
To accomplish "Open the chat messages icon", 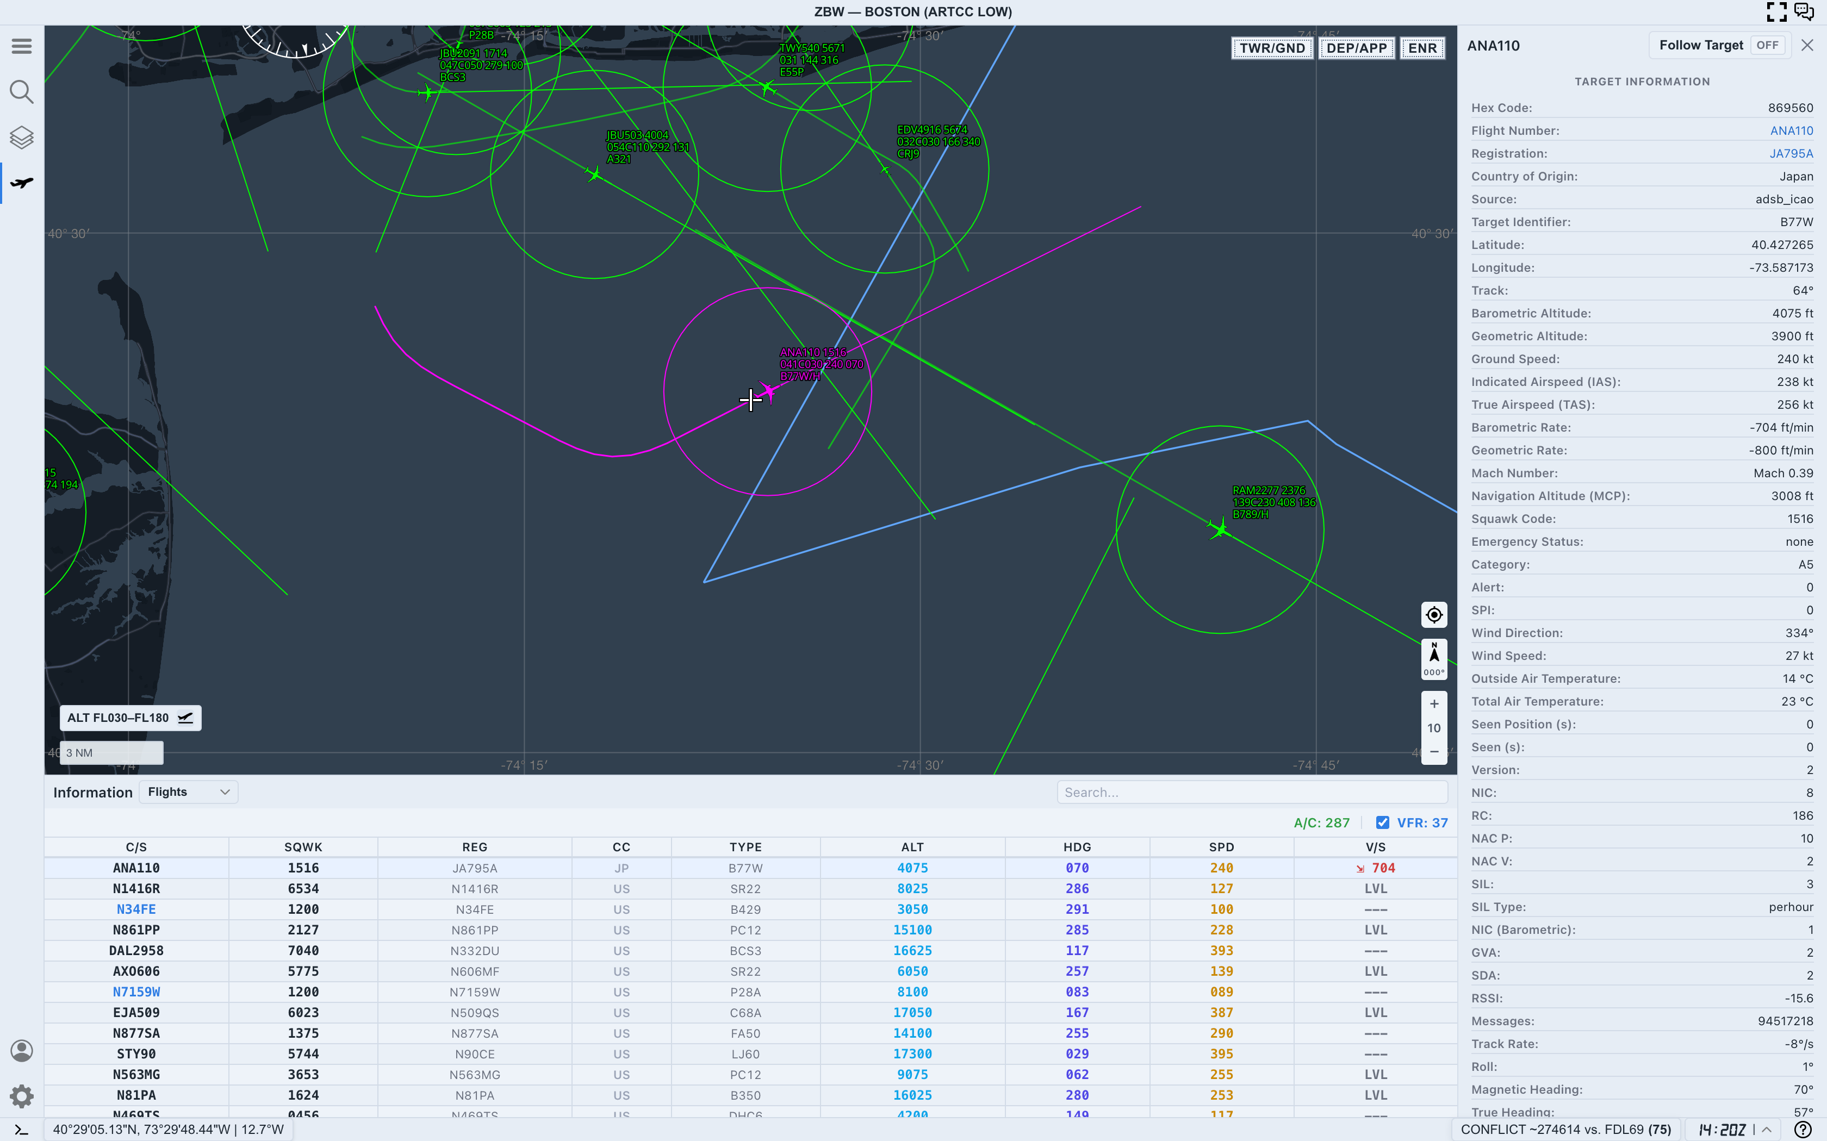I will [x=1804, y=11].
